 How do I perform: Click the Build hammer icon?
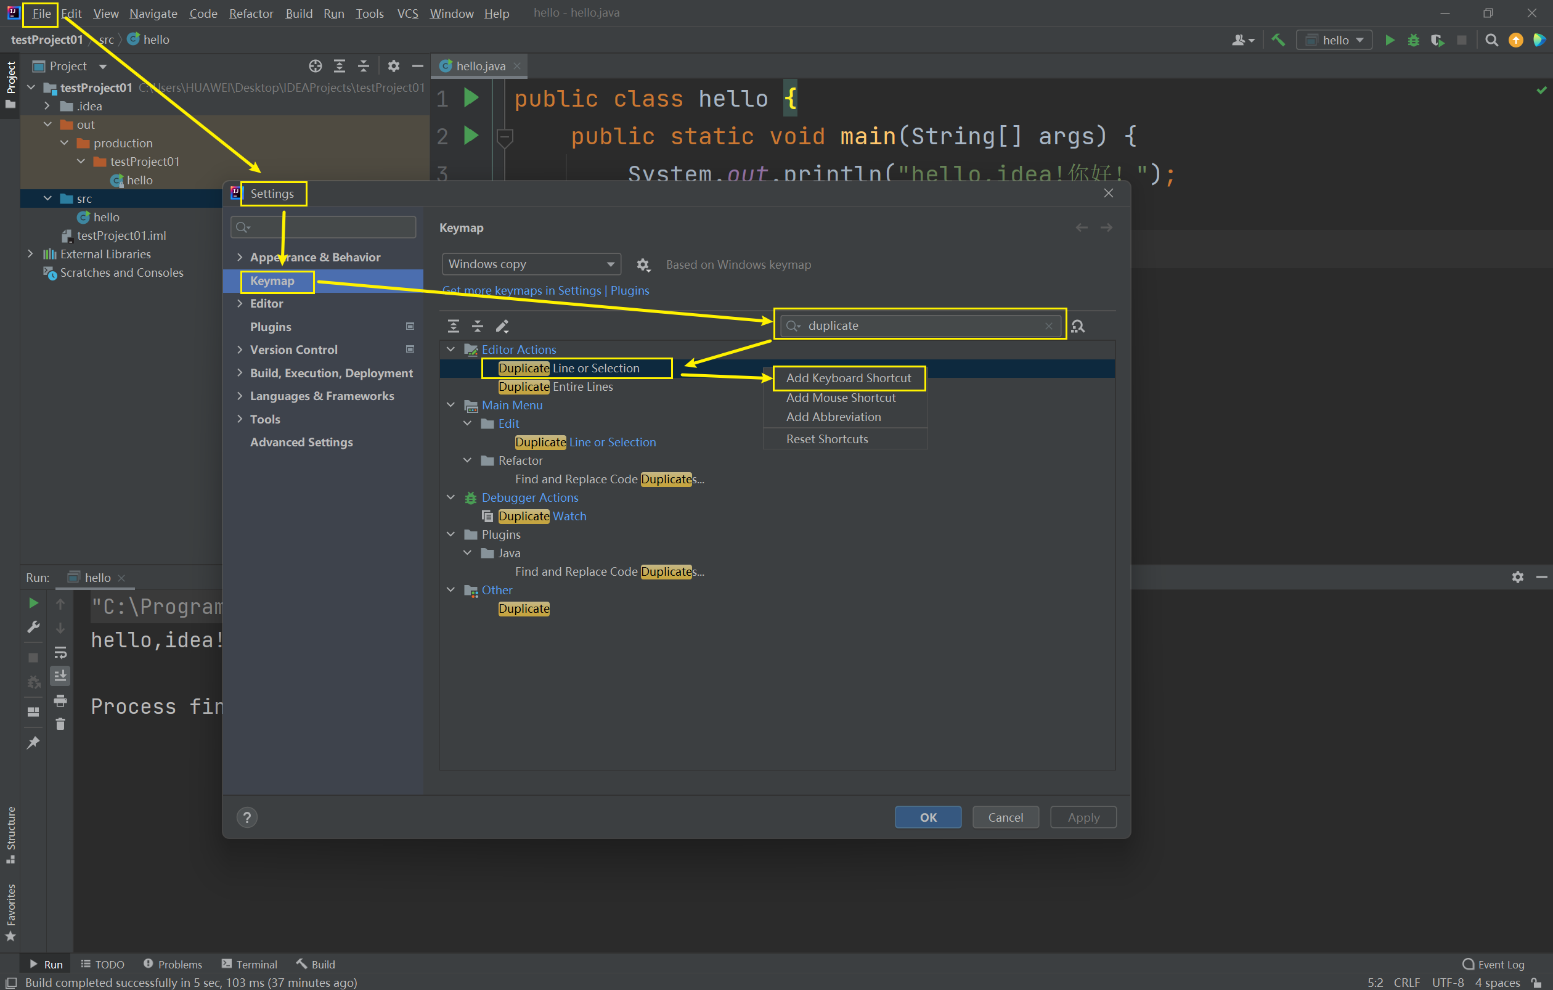pyautogui.click(x=1278, y=40)
